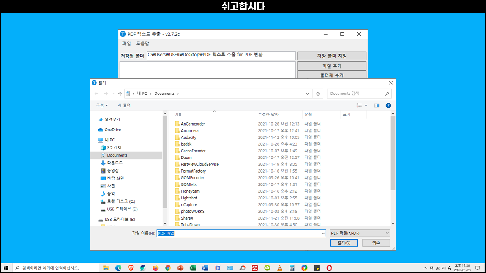The height and width of the screenshot is (273, 486).
Task: Select the GOMEncoder folder
Action: tap(193, 178)
